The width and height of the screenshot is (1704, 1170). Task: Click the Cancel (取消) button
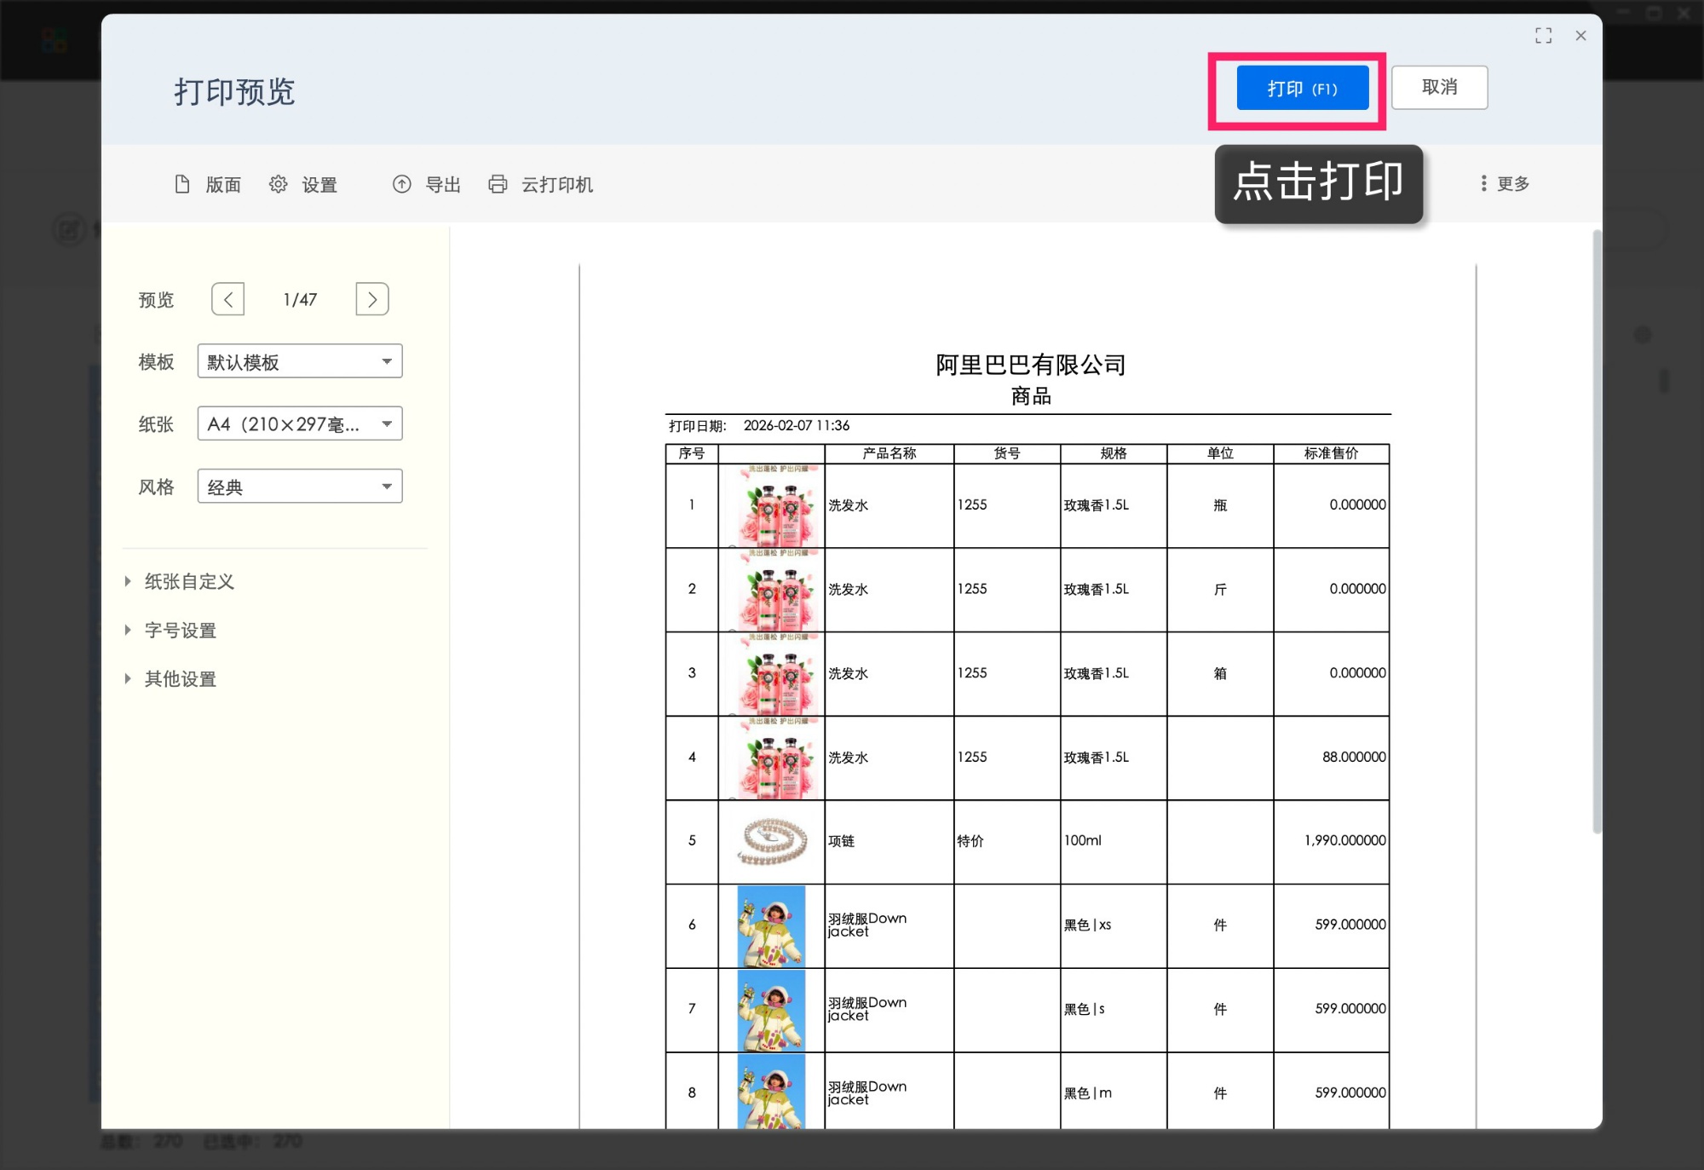coord(1439,87)
